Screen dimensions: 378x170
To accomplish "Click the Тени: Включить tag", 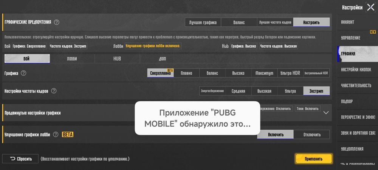I will 308,108.
